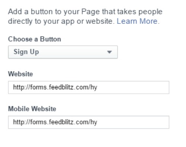The image size is (186, 147).
Task: Select the Sign Up text in the combo box
Action: [26, 52]
